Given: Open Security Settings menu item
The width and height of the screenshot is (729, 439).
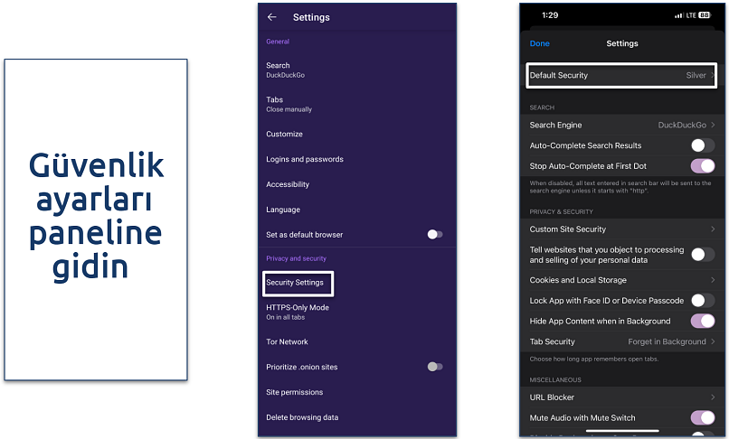Looking at the screenshot, I should point(295,283).
